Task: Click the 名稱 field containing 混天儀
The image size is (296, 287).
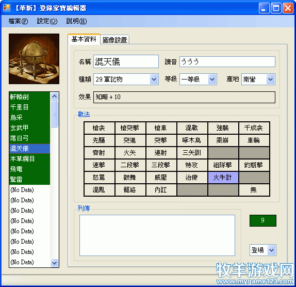Action: point(126,61)
